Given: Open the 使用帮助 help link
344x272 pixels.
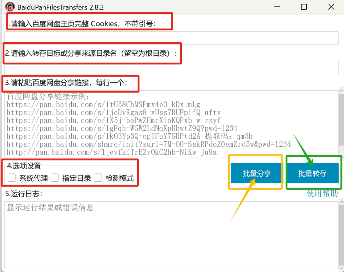Looking at the screenshot, I should 322,193.
